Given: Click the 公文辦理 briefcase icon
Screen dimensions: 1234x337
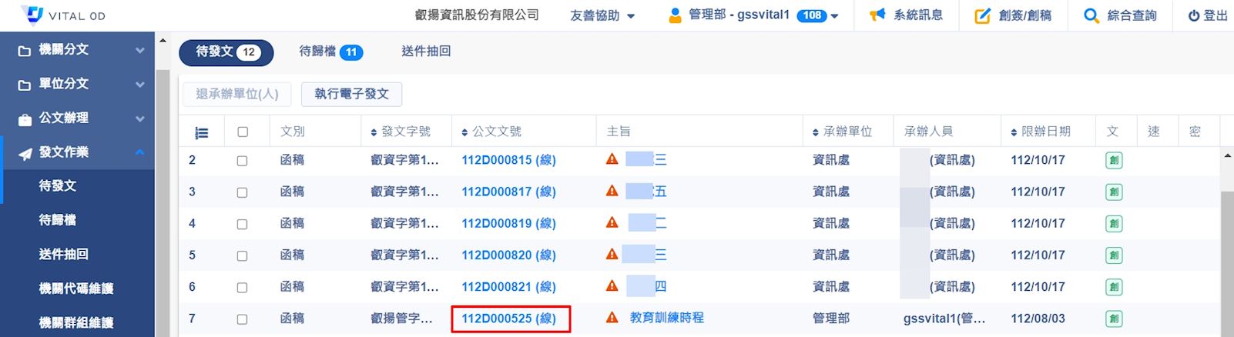Looking at the screenshot, I should [25, 119].
